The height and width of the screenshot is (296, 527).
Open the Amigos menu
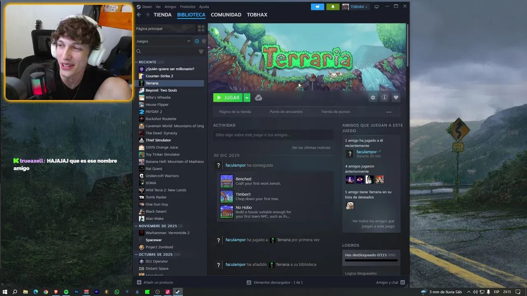click(170, 7)
